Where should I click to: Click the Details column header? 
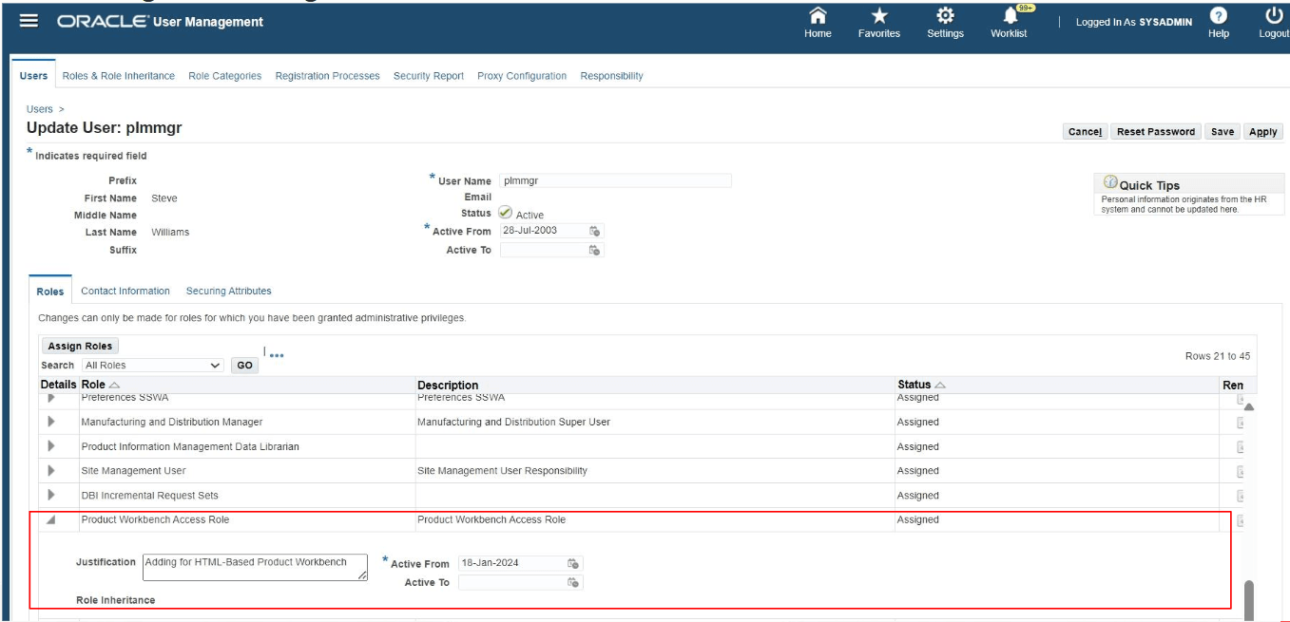58,385
